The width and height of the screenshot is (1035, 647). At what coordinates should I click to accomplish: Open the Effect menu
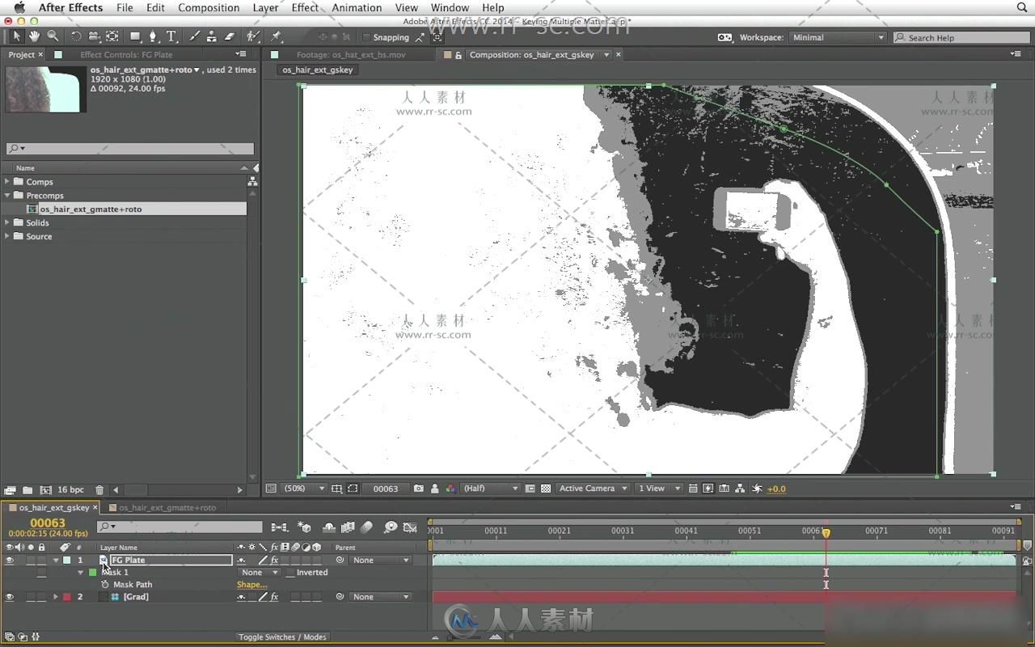click(x=305, y=7)
